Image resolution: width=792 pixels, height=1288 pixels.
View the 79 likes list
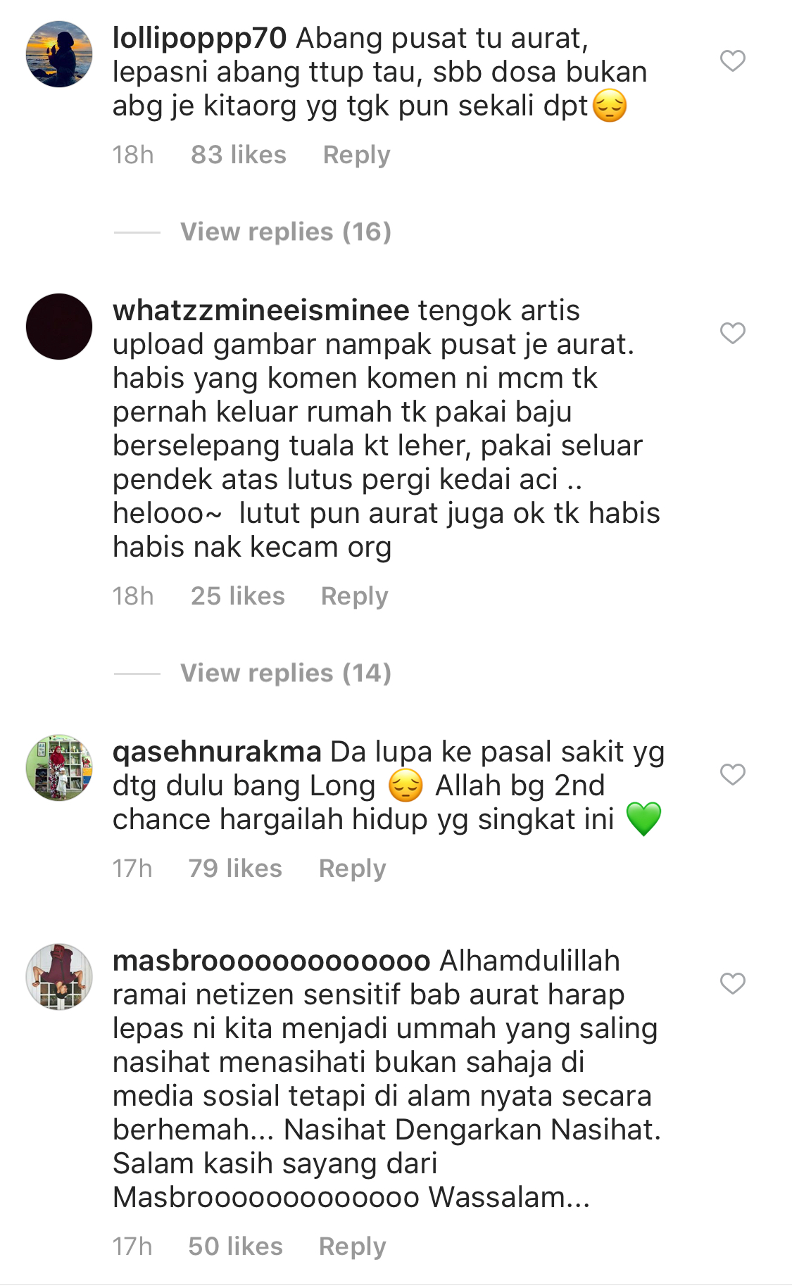click(x=235, y=869)
